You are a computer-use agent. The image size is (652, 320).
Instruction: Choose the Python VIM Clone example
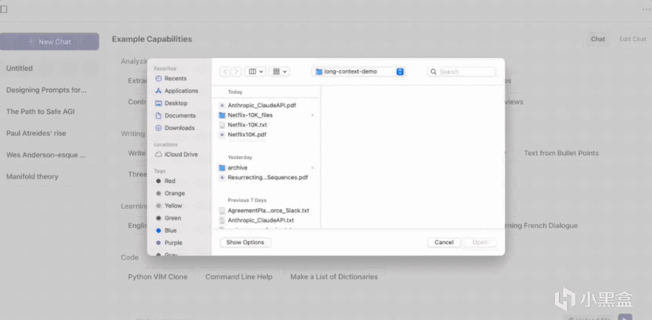coord(158,277)
